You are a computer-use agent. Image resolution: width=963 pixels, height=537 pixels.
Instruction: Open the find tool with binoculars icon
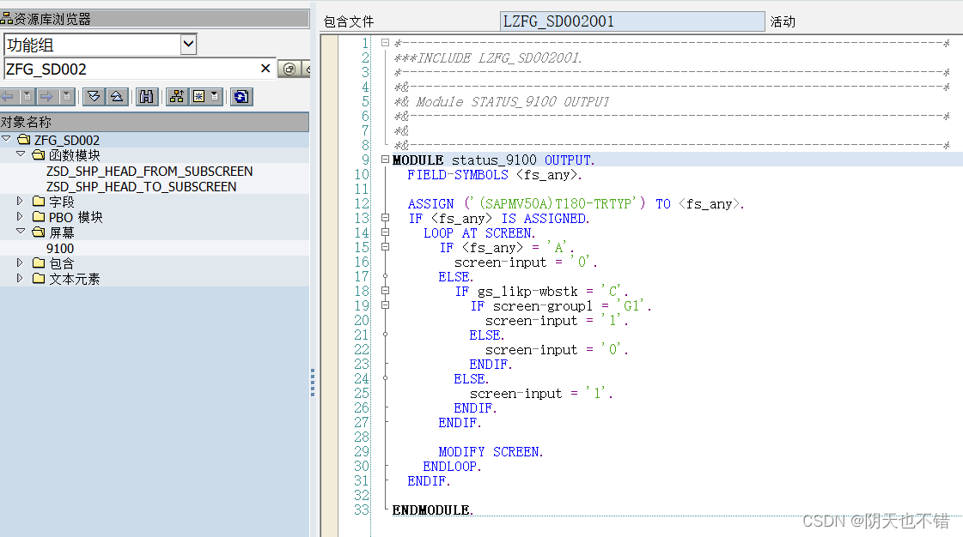147,97
